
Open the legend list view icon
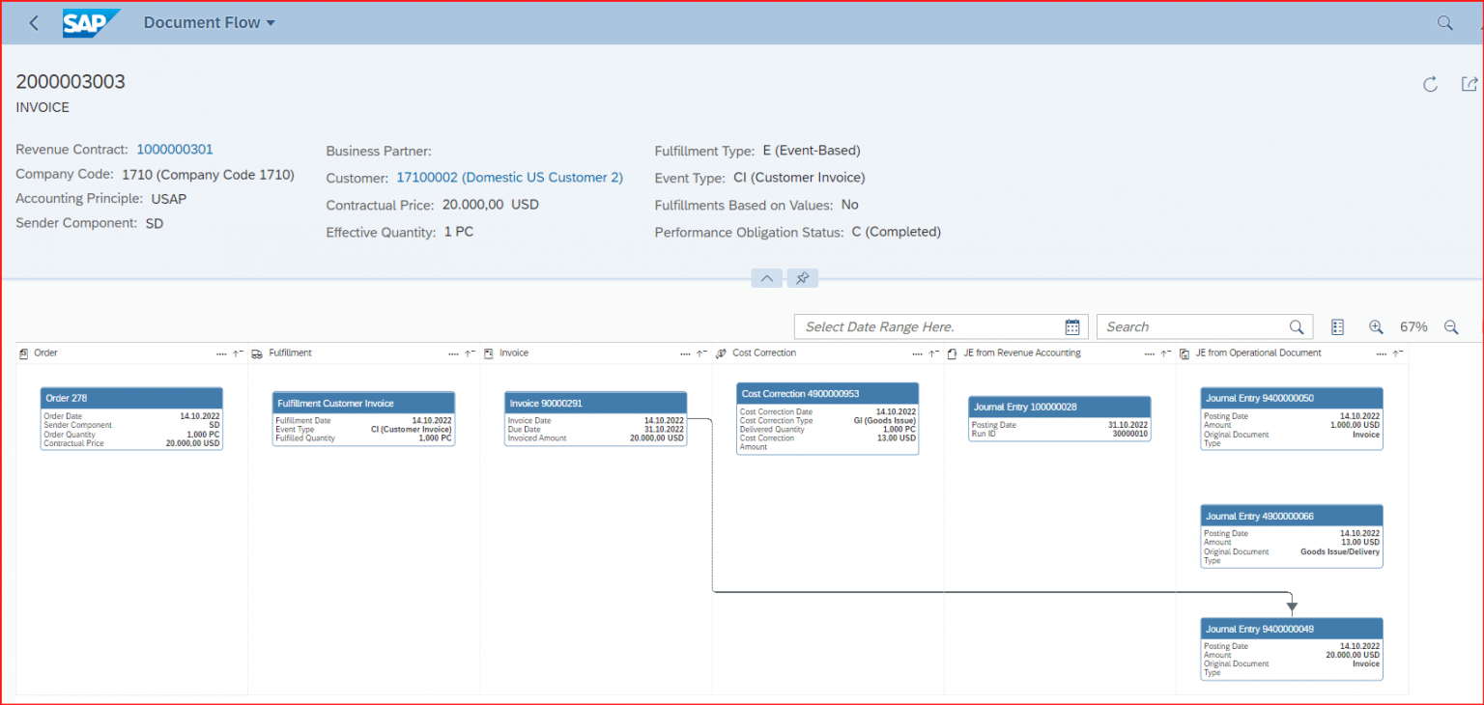tap(1337, 326)
